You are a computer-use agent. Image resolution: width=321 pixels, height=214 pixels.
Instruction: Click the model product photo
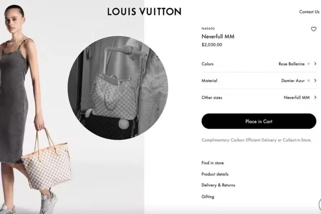(35, 108)
